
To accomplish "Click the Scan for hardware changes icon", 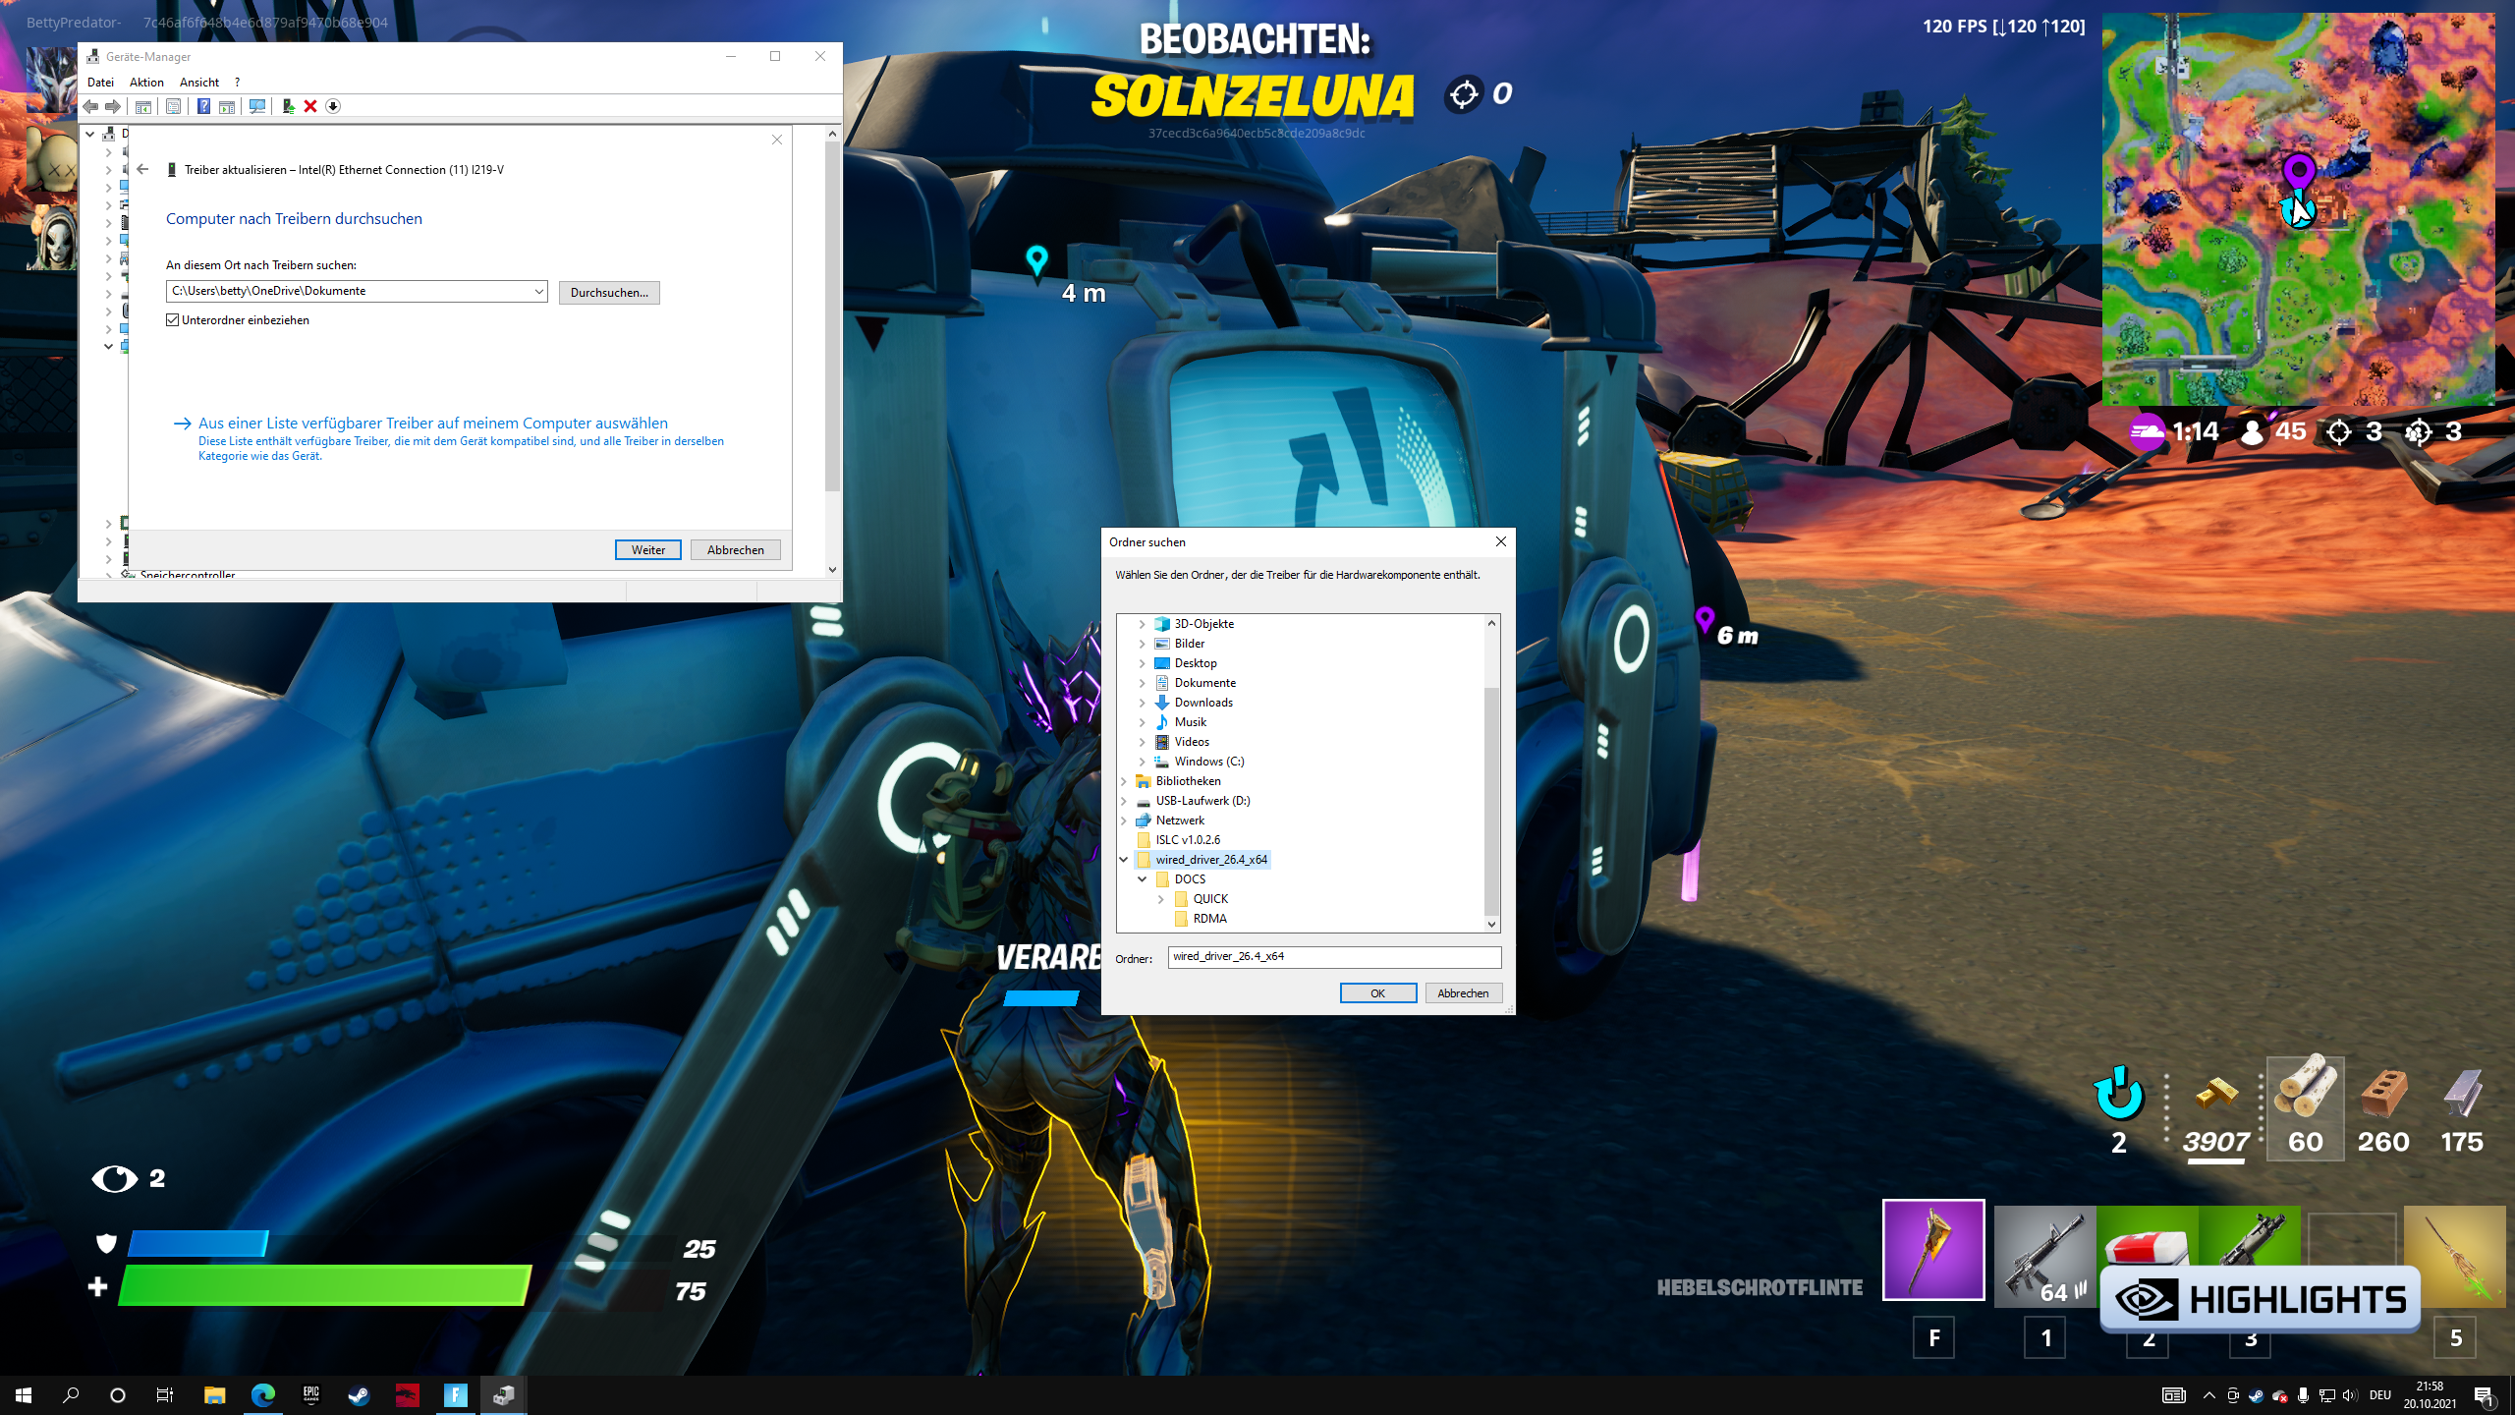I will coord(257,106).
